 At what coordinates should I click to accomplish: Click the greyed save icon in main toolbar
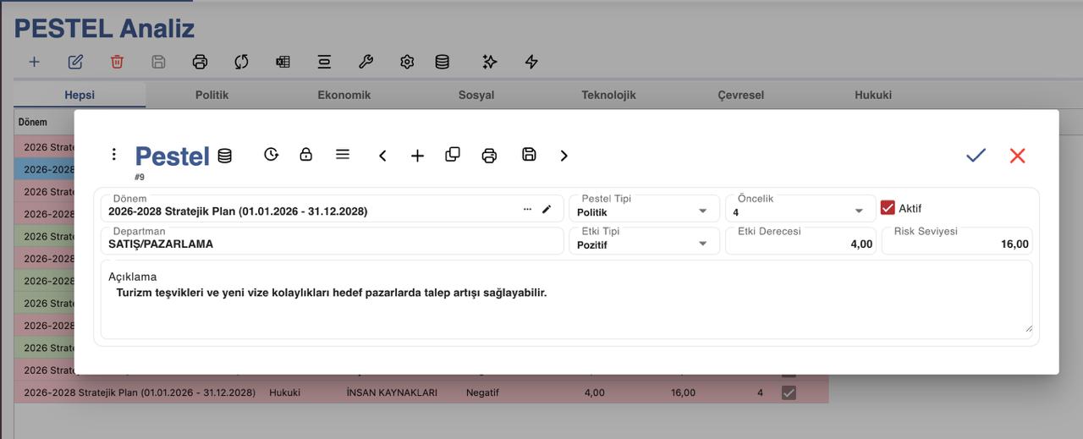click(158, 62)
